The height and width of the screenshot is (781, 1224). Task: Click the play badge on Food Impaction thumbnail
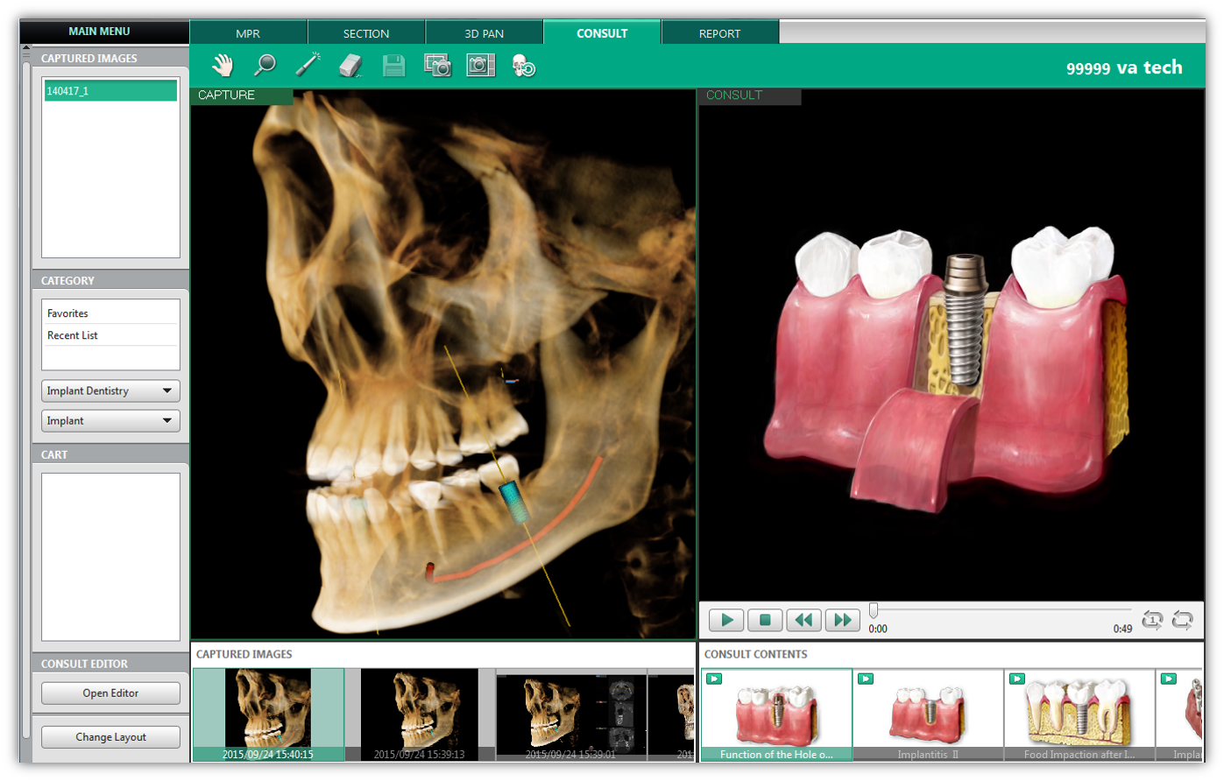click(1017, 679)
